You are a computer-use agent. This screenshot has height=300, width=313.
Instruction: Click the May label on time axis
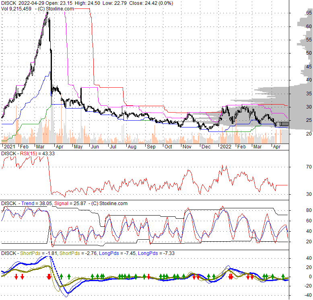pyautogui.click(x=78, y=147)
